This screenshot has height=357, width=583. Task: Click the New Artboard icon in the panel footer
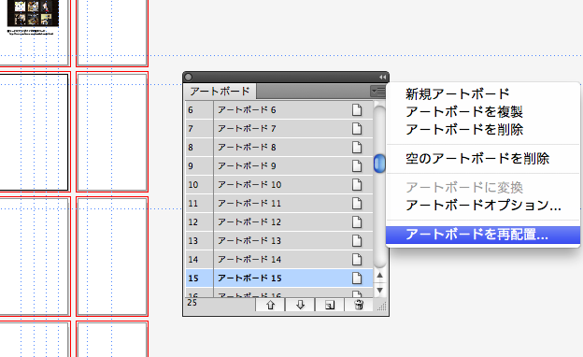tap(330, 305)
